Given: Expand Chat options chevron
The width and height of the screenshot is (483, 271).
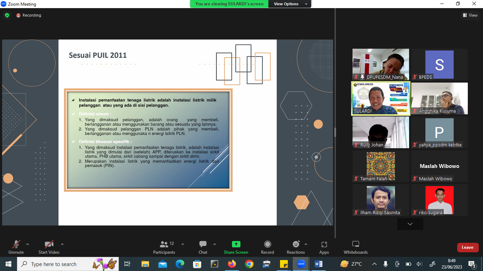Looking at the screenshot, I should 214,244.
